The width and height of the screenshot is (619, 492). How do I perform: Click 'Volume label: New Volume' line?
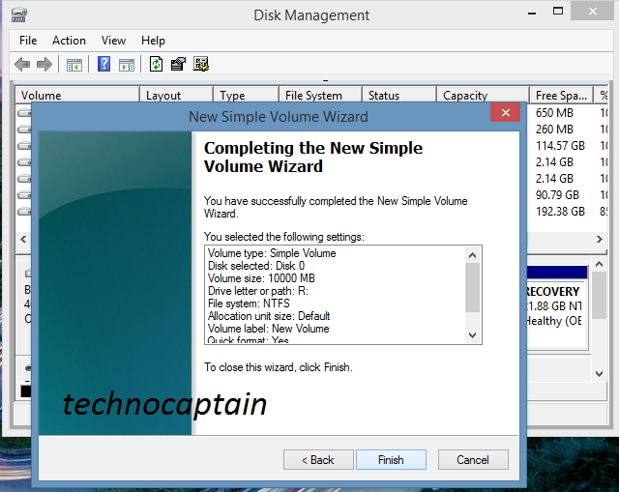[x=269, y=329]
